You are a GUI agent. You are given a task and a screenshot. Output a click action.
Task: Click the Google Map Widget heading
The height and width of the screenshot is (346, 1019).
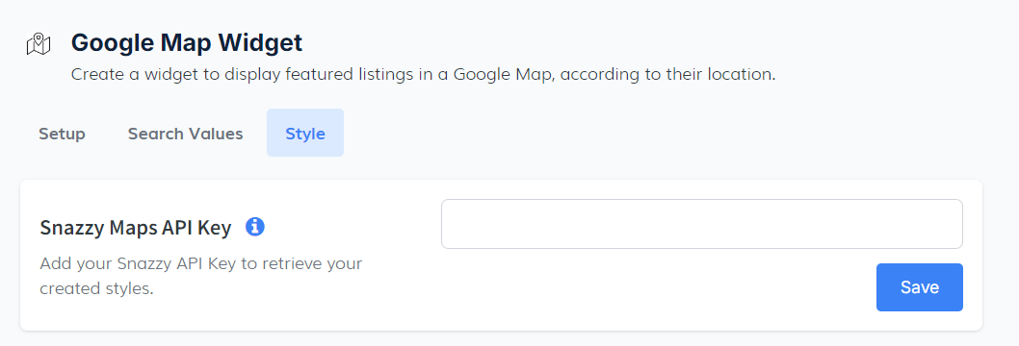(187, 42)
